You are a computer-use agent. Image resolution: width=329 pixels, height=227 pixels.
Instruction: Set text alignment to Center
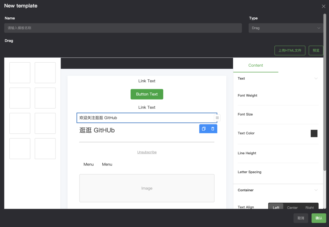(x=292, y=208)
